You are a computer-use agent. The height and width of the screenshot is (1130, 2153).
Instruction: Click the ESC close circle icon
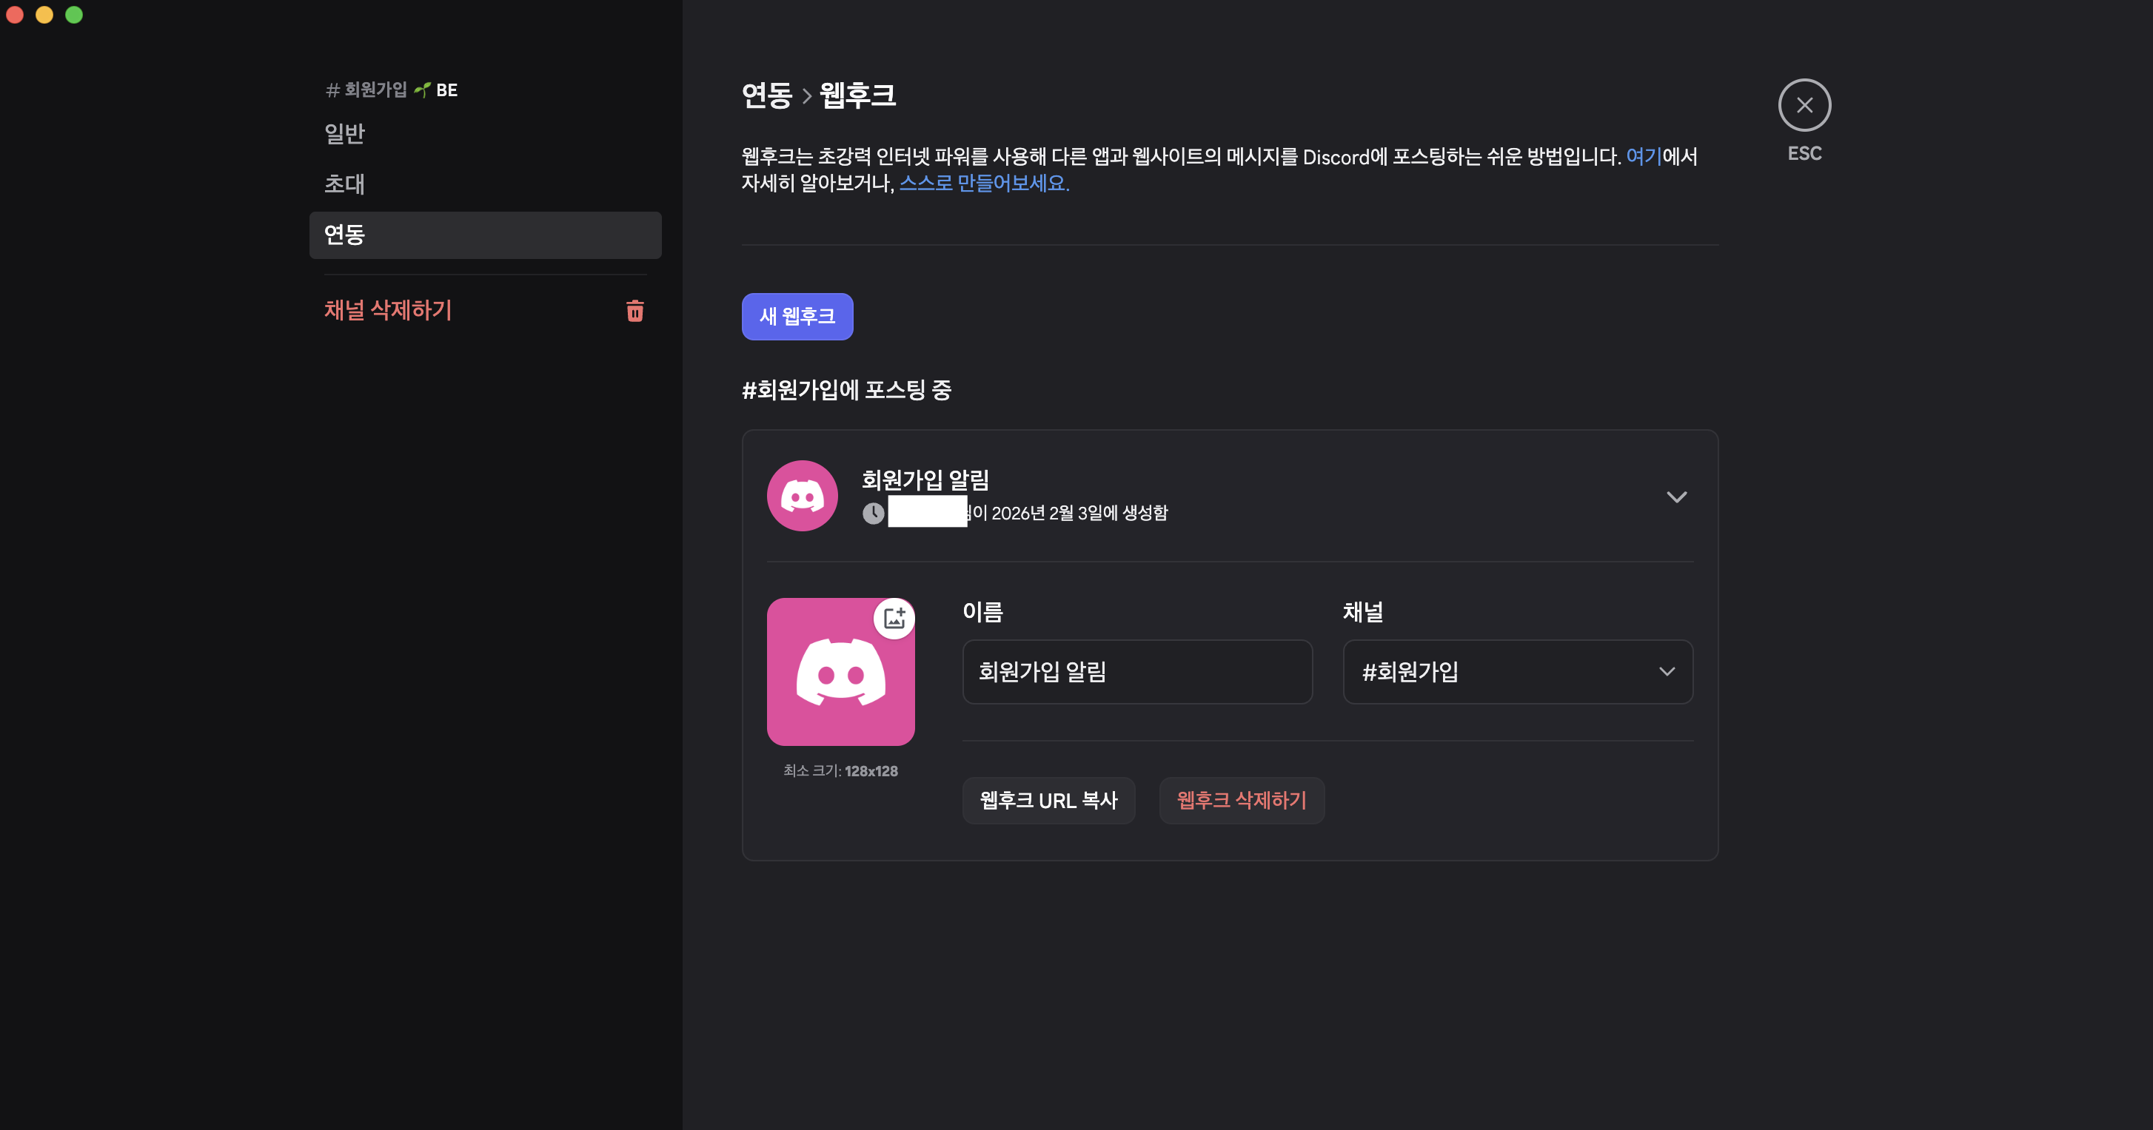coord(1804,105)
